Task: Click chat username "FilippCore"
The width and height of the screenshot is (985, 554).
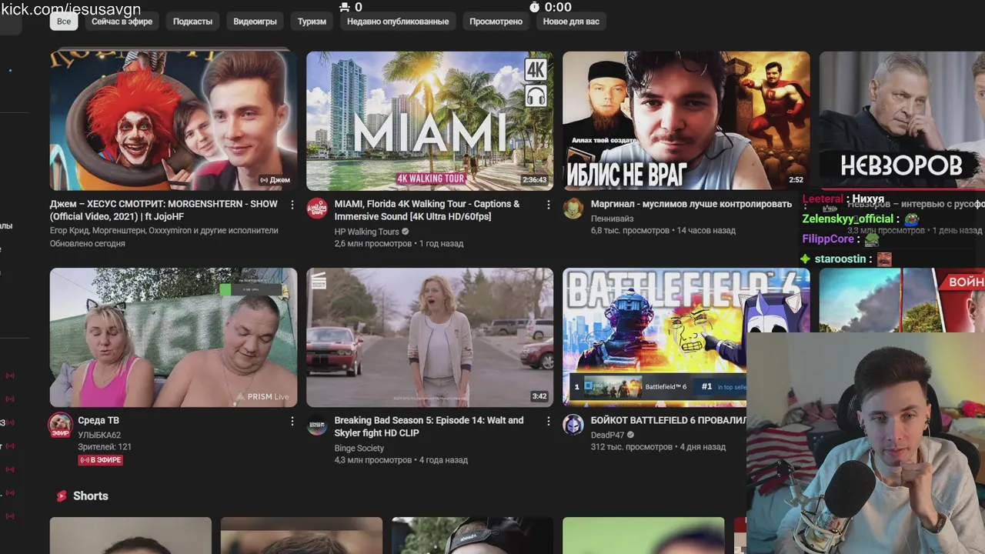Action: 828,239
